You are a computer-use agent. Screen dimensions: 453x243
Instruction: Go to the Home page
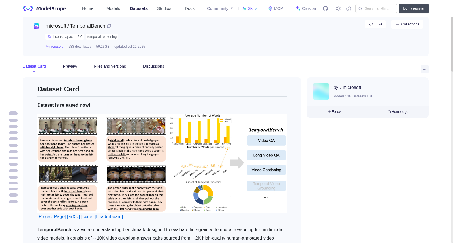(88, 8)
